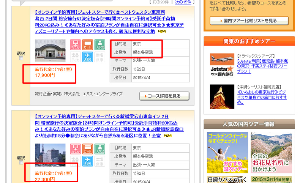The image size is (300, 183).
Task: Open the Jetstar利用 鹿児島・熊本発 tour link
Action: point(262,66)
